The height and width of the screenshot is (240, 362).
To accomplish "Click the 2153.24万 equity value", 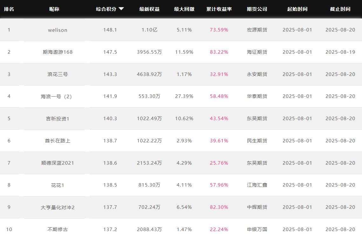I will [x=150, y=163].
